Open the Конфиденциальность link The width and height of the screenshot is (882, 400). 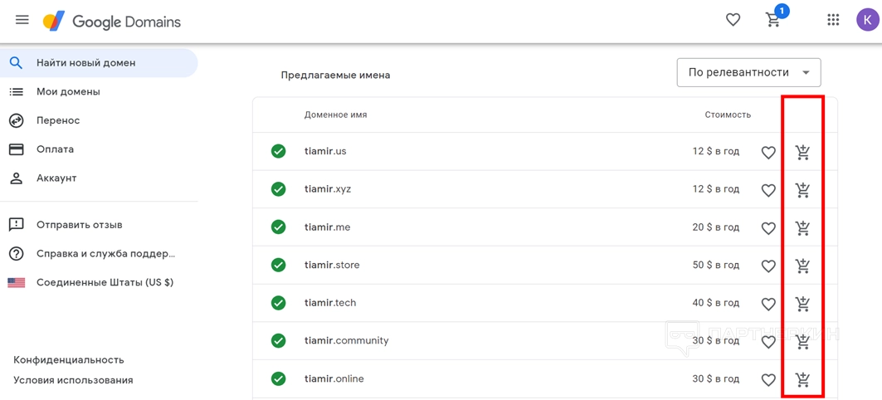pyautogui.click(x=69, y=359)
